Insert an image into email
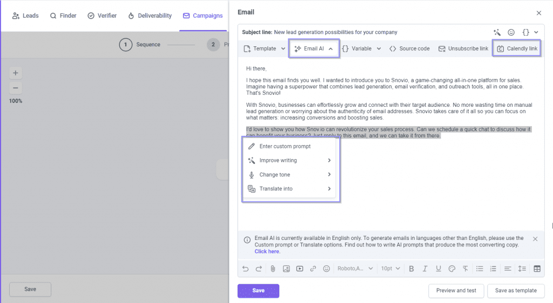553x303 pixels. point(286,269)
